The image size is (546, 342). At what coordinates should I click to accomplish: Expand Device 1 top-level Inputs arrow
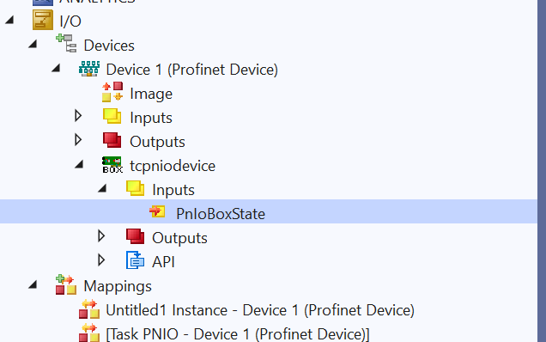pos(78,116)
